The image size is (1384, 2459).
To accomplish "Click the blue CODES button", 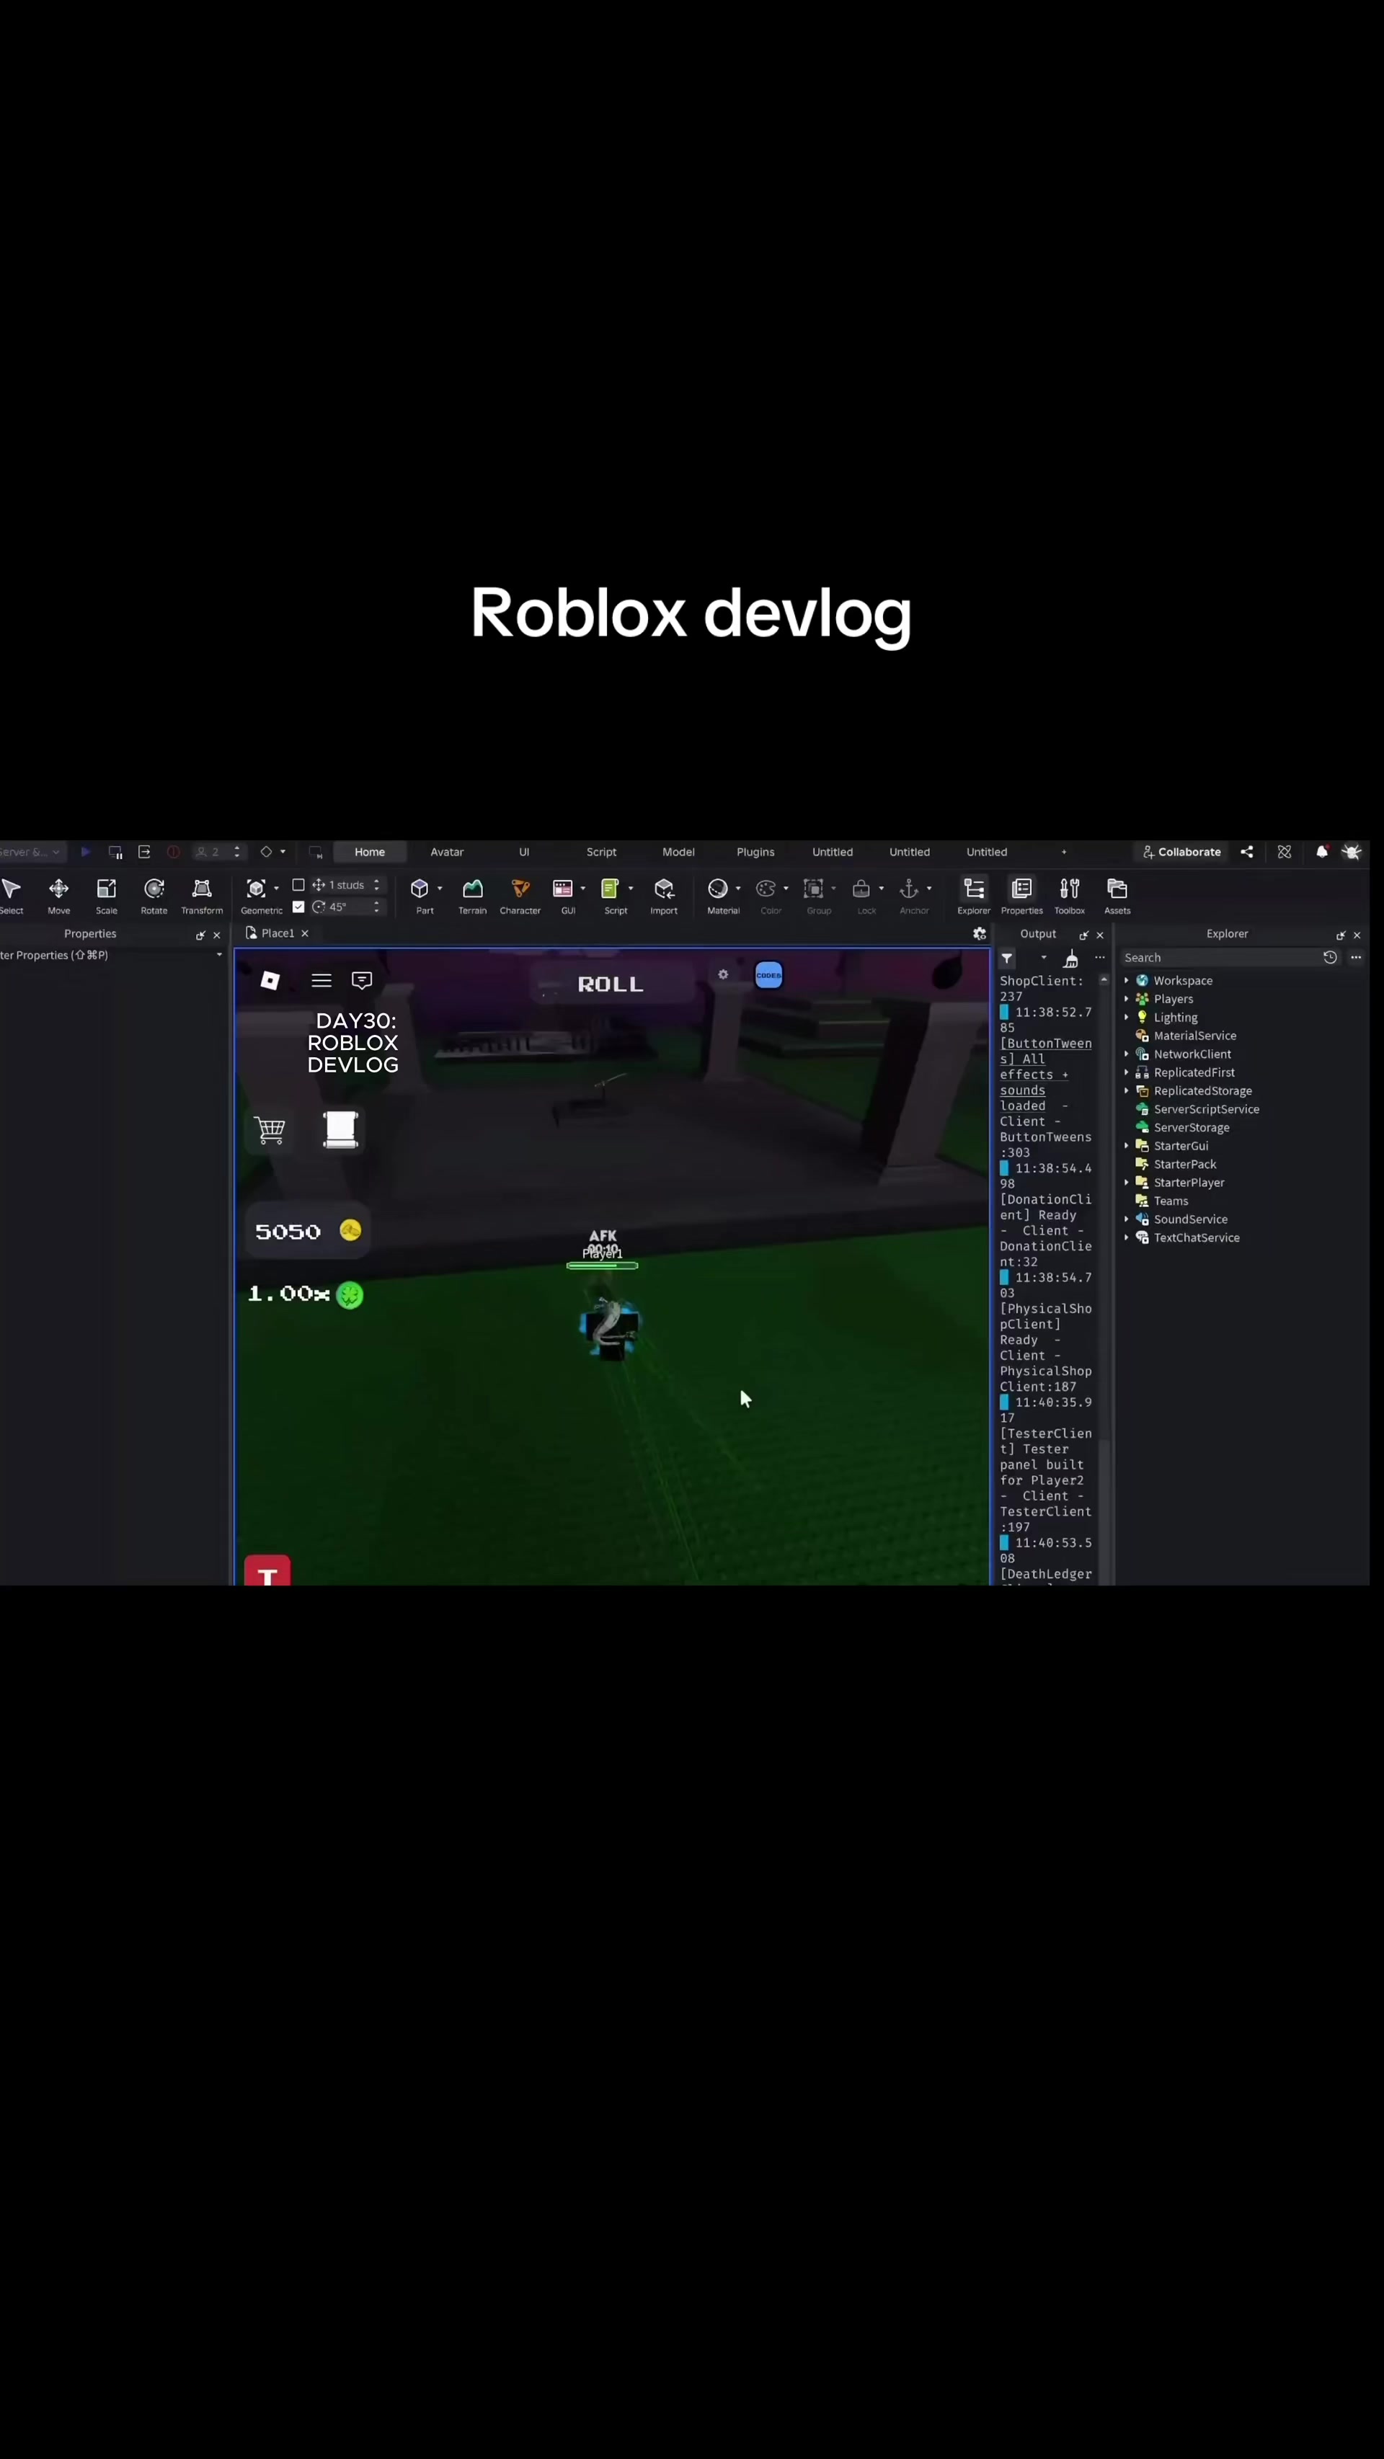I will (768, 976).
